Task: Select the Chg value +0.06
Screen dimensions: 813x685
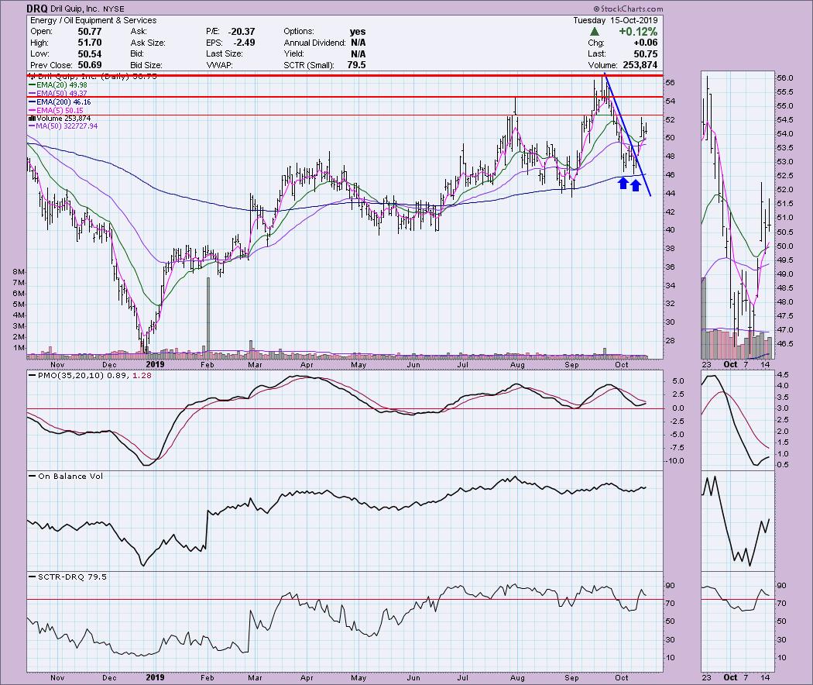Action: [646, 43]
